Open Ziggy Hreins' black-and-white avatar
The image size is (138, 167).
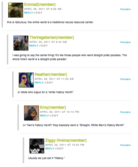(37, 146)
